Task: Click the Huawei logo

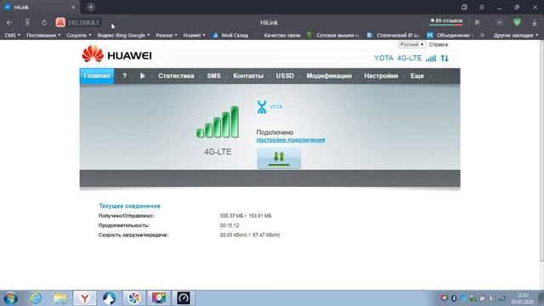Action: (x=117, y=54)
